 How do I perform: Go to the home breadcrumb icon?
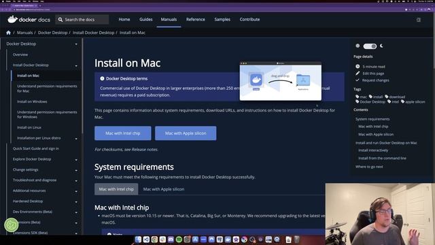click(x=8, y=33)
